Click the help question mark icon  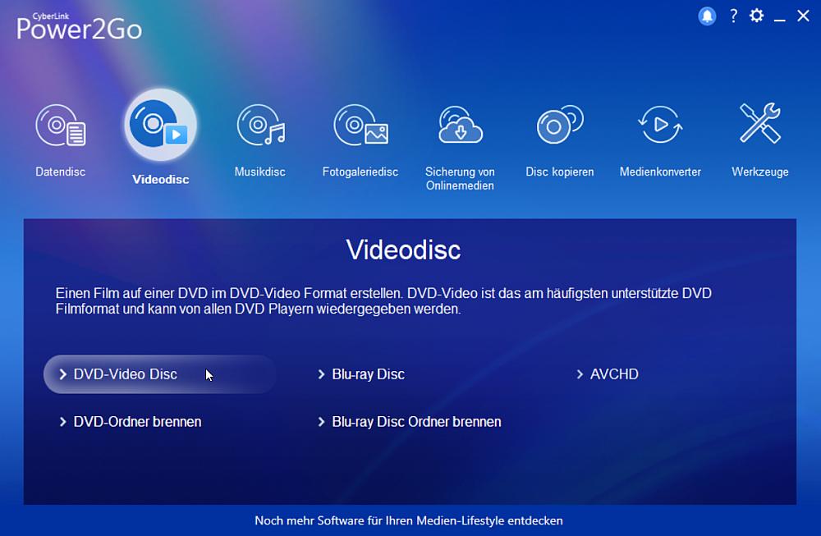(x=733, y=16)
